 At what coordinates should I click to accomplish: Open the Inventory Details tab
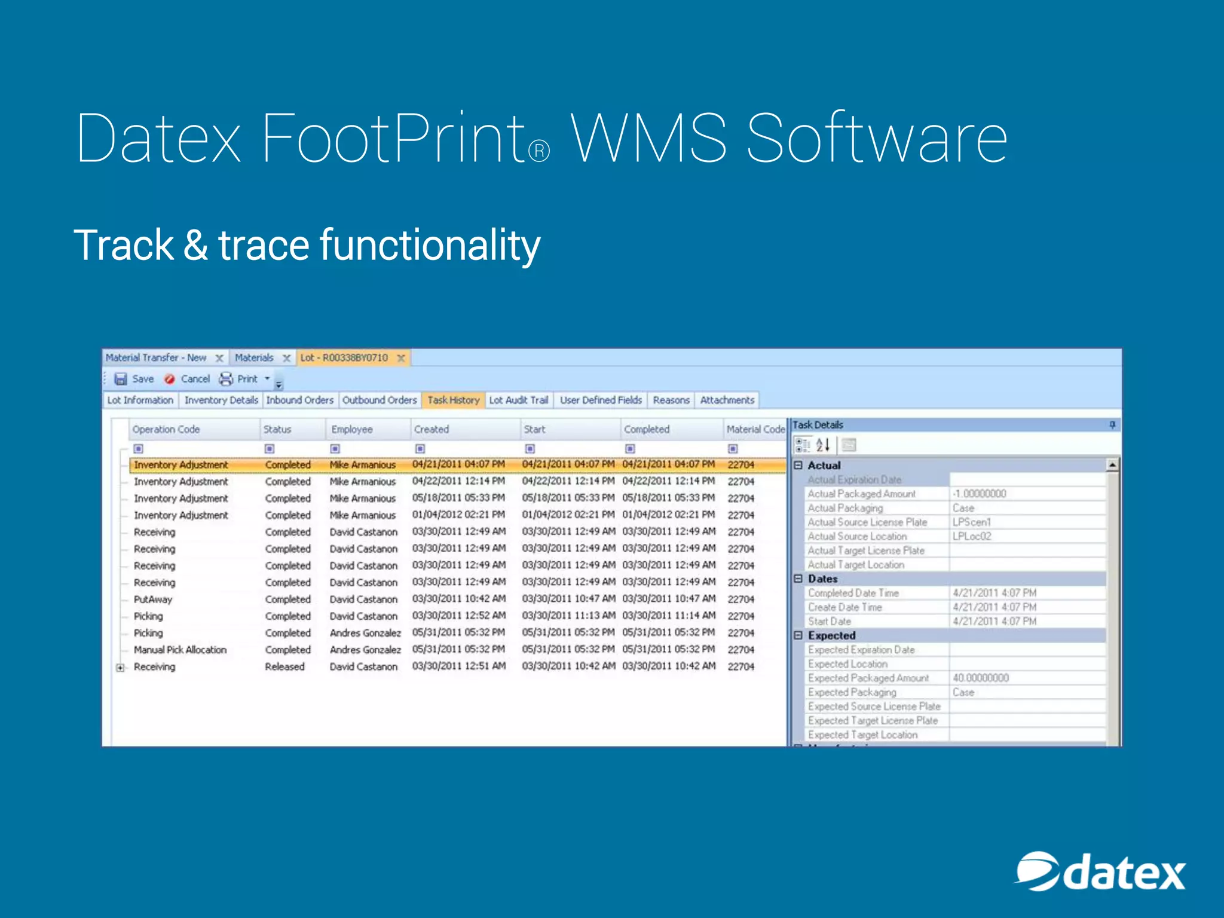[221, 400]
